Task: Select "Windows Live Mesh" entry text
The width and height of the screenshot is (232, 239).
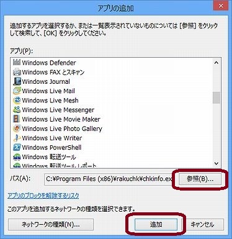Action: pyautogui.click(x=50, y=101)
